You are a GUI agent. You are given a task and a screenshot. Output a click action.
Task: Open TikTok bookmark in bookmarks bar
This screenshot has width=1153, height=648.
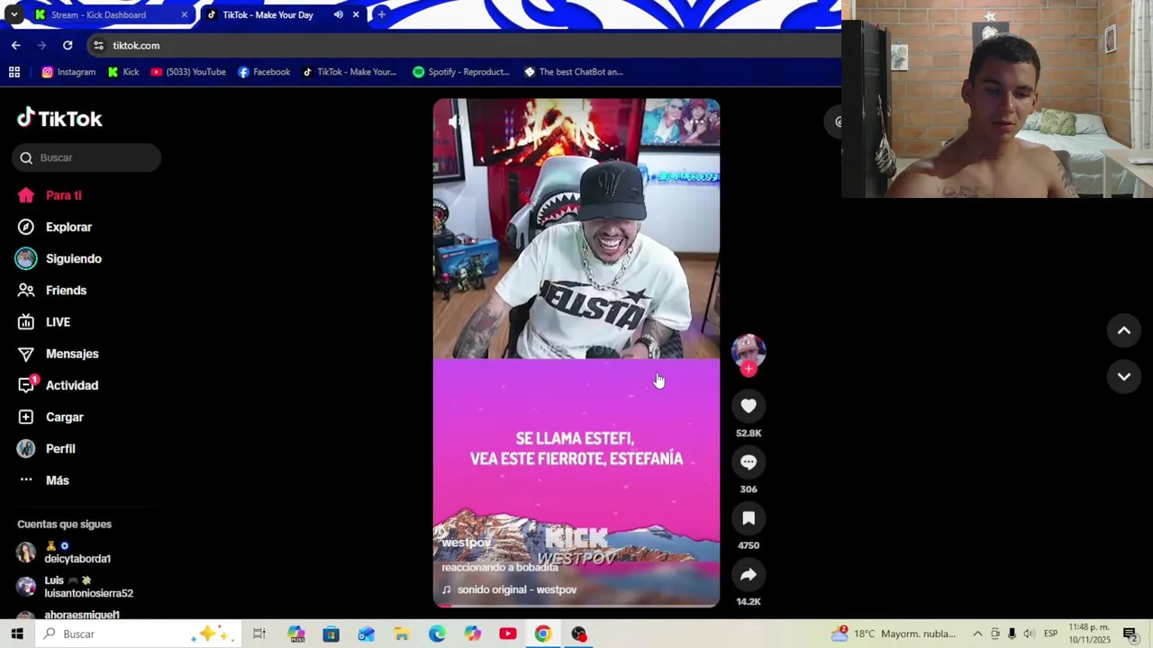(350, 72)
